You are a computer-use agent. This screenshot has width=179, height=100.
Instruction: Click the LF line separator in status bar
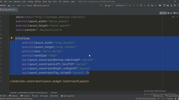[x=159, y=99]
